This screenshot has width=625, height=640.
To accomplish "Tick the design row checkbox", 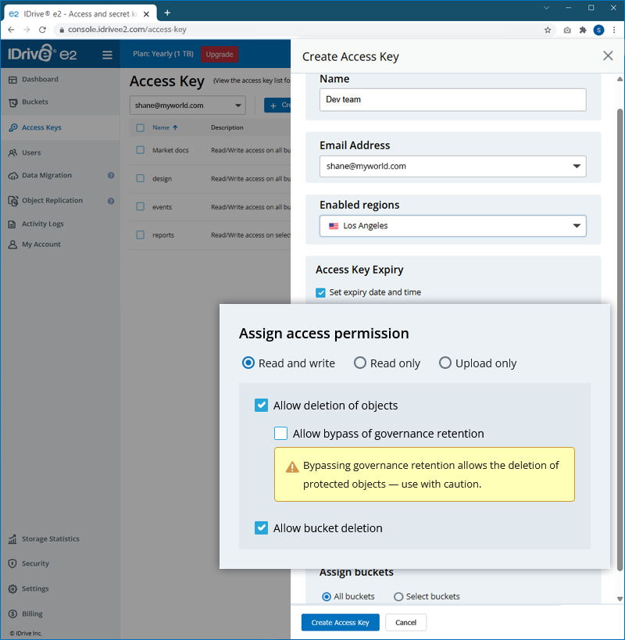I will click(141, 178).
